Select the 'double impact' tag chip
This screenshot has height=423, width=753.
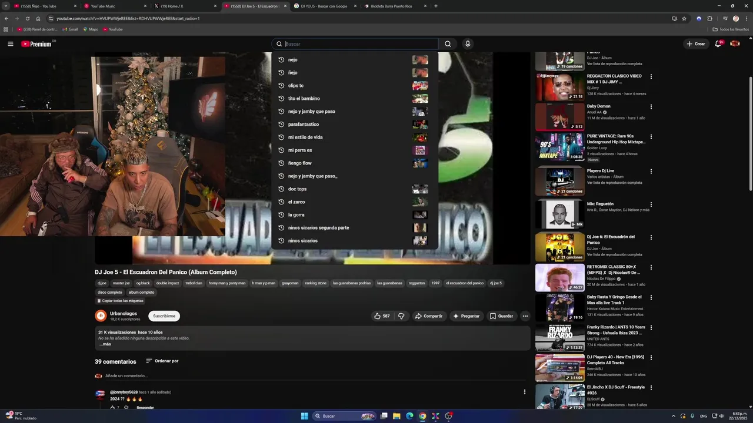coord(168,283)
